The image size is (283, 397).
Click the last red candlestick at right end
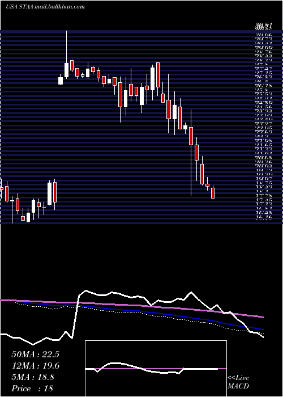[x=213, y=192]
